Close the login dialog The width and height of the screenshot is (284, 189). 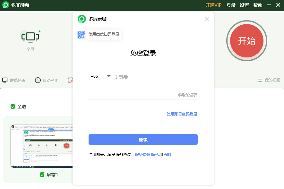point(206,19)
